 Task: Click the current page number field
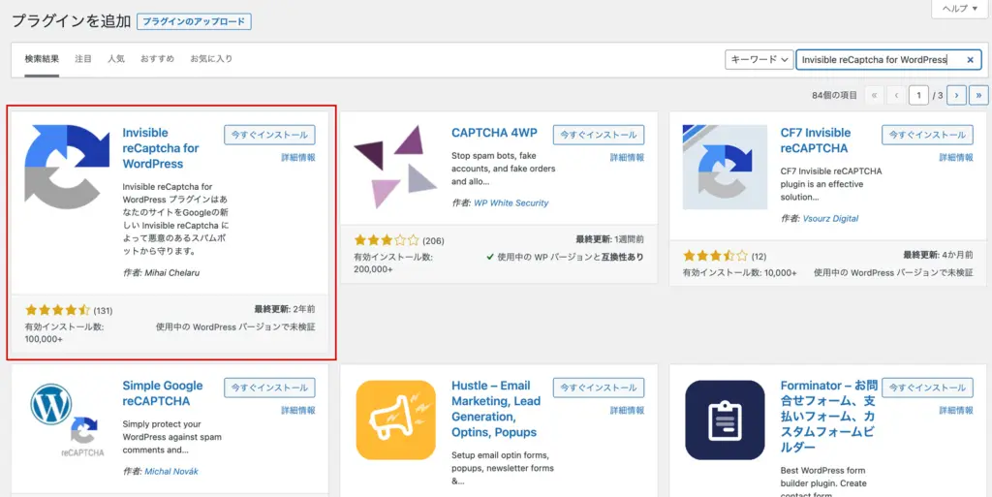[918, 96]
